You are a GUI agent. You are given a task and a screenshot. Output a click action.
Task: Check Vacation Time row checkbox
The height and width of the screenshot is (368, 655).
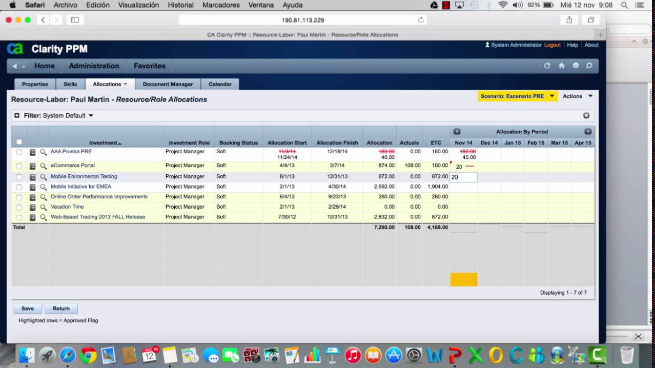19,207
